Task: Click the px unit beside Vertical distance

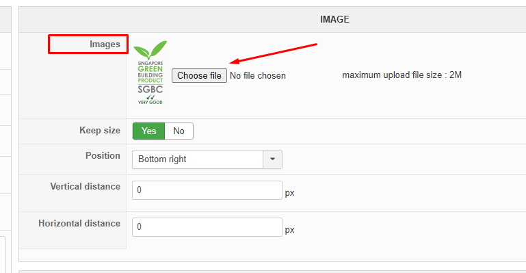Action: click(x=289, y=193)
